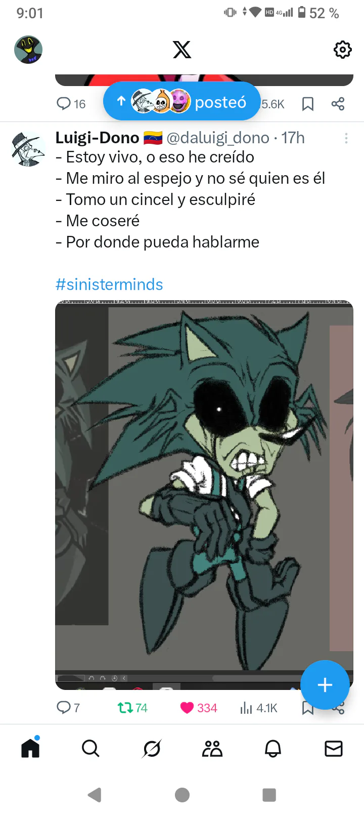The height and width of the screenshot is (816, 364).
Task: Compose a new post with plus button
Action: coord(325,685)
